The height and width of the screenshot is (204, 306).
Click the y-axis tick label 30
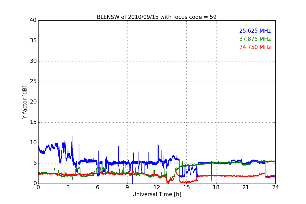[x=33, y=61]
